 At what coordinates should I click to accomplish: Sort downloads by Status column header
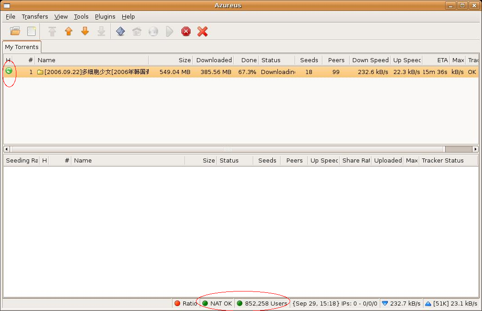pos(276,60)
